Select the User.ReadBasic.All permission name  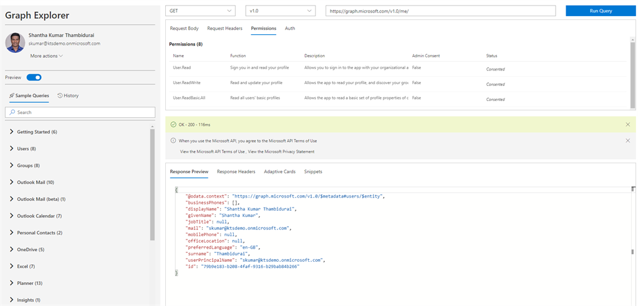[189, 97]
